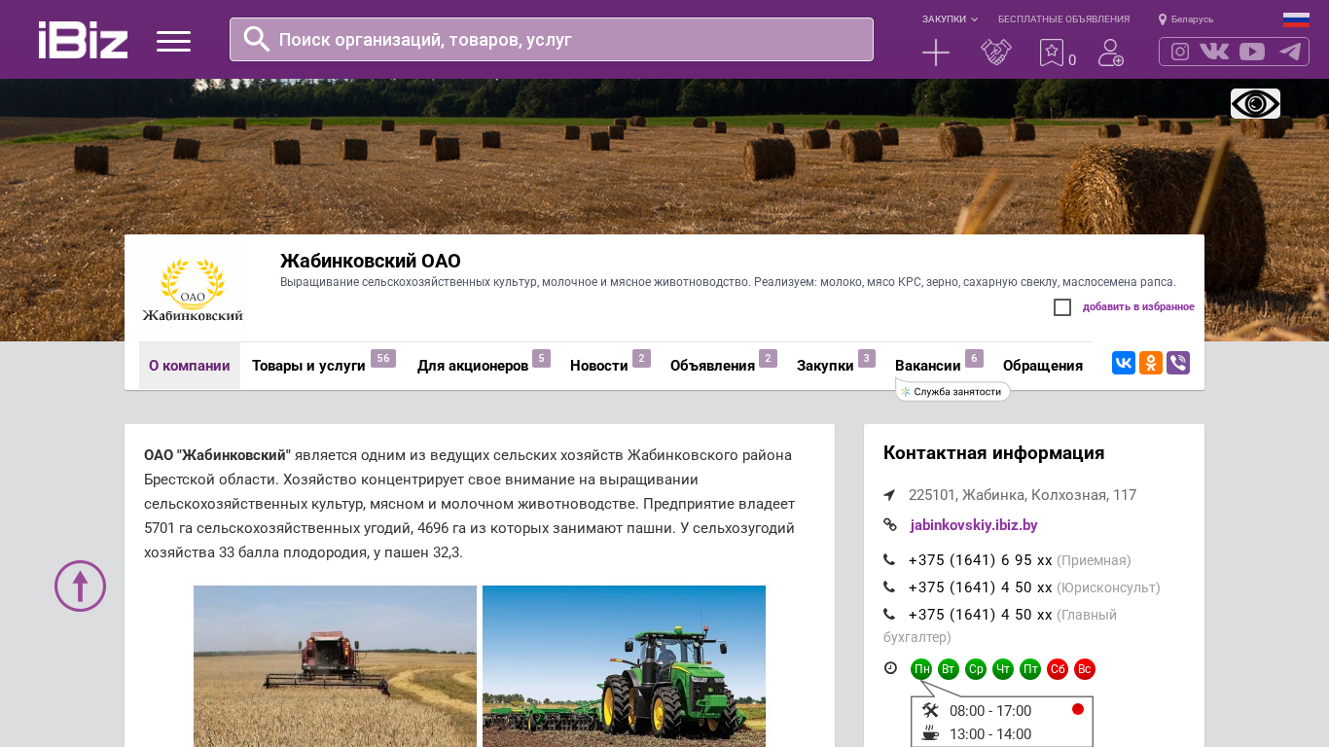Select Thursday (Чт) day circle
Image resolution: width=1329 pixels, height=747 pixels.
(x=1003, y=669)
